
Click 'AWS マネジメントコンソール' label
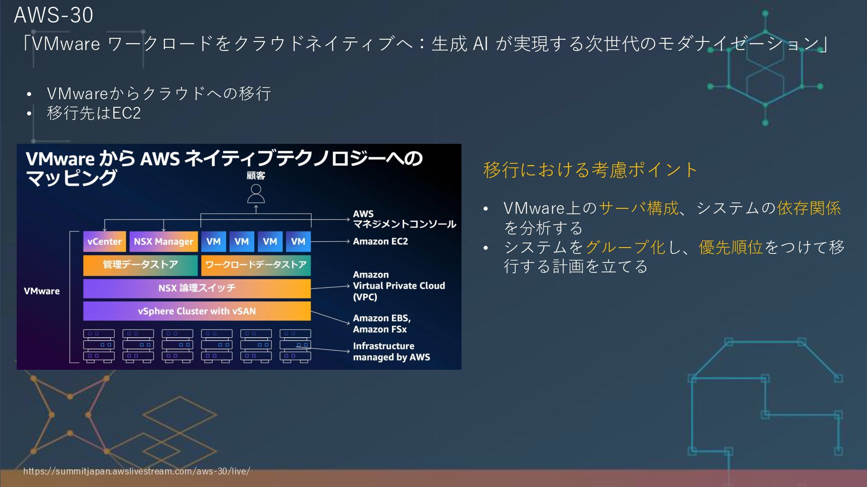(x=405, y=219)
